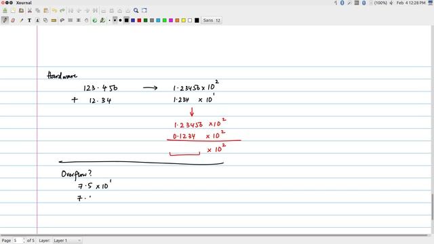Pick the Select Rectangle tool
The width and height of the screenshot is (434, 244).
[x=71, y=20]
